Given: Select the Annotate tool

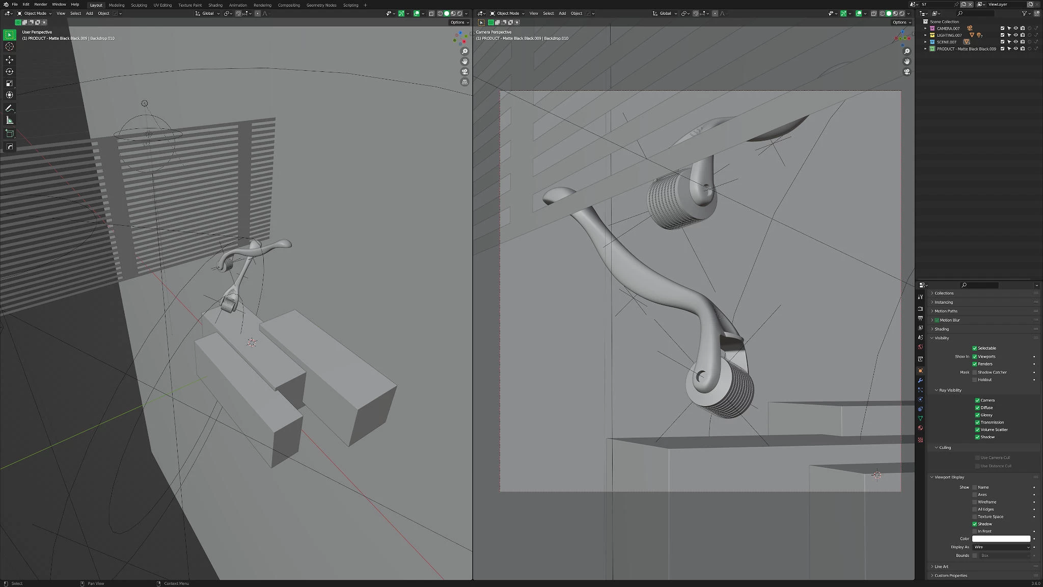Looking at the screenshot, I should pos(9,109).
